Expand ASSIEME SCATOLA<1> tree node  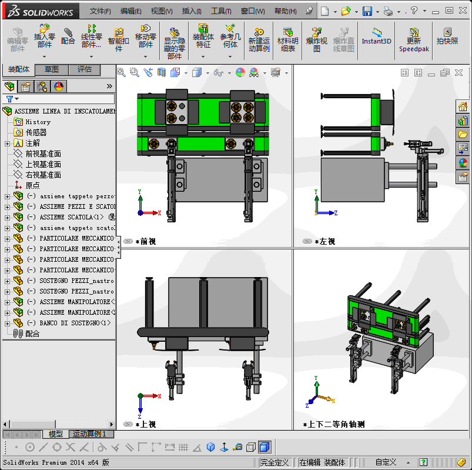click(7, 218)
